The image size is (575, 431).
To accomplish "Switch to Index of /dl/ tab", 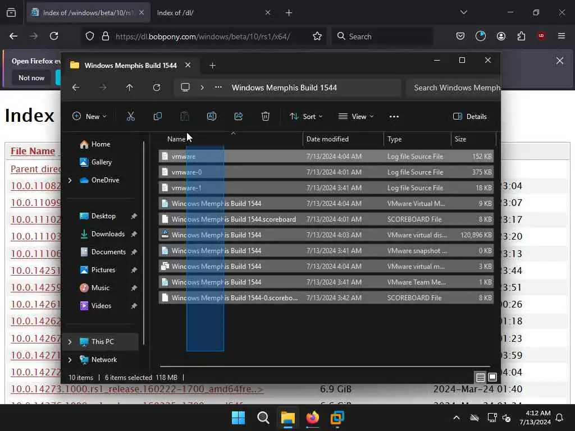I will (214, 13).
